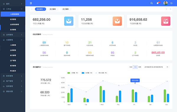177x112 pixels.
Task: Select the 今日 period option
Action: (x=131, y=67)
